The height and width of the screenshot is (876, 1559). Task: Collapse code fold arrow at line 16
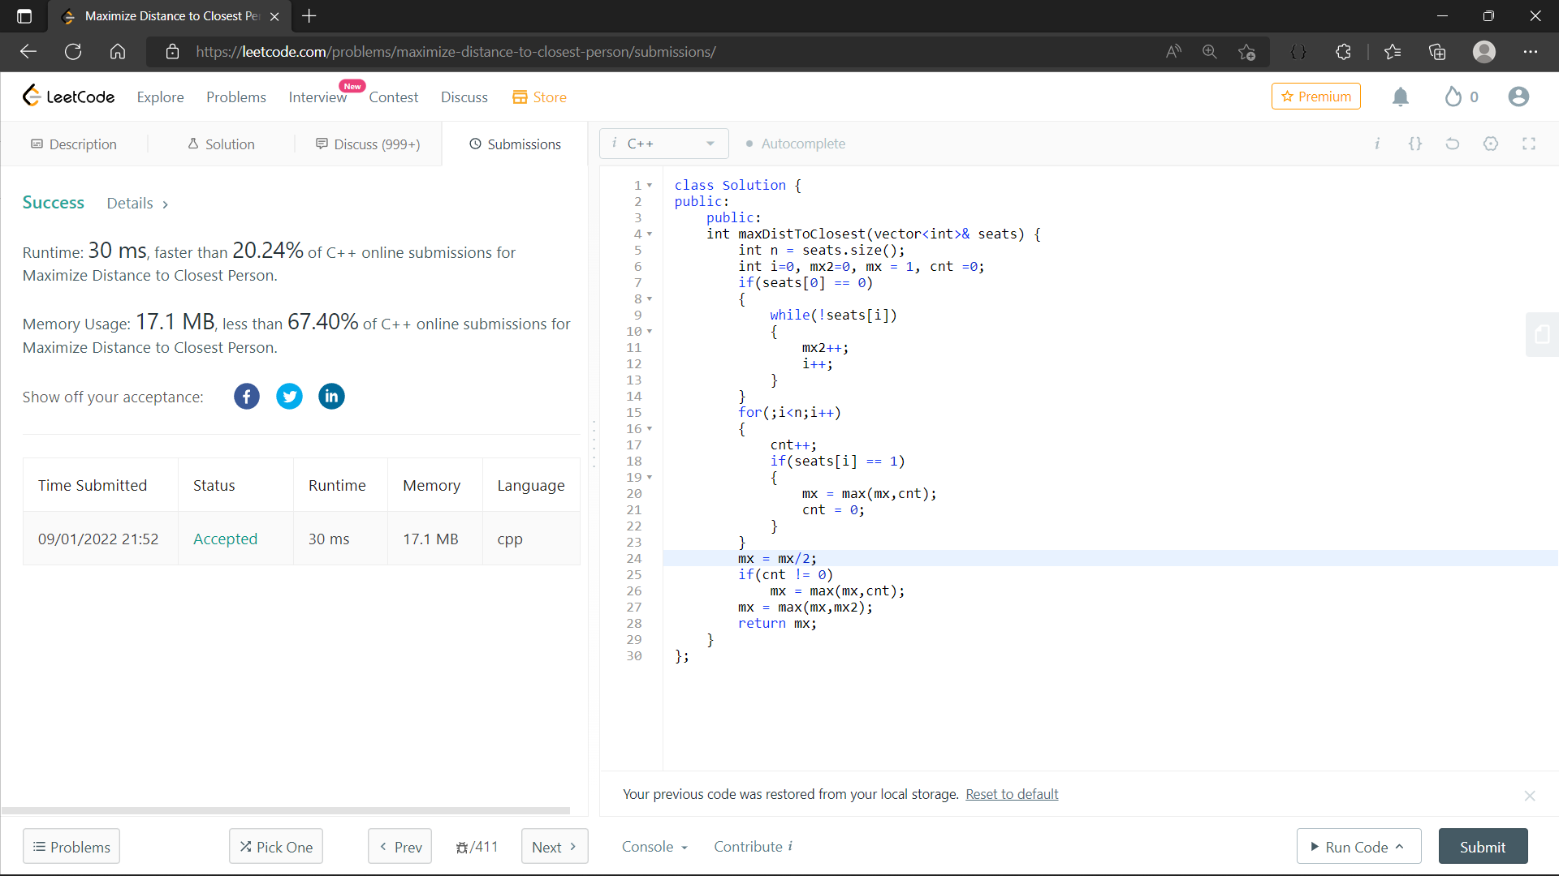coord(650,429)
